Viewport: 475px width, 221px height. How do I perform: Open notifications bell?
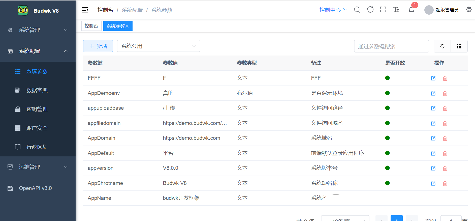[411, 10]
